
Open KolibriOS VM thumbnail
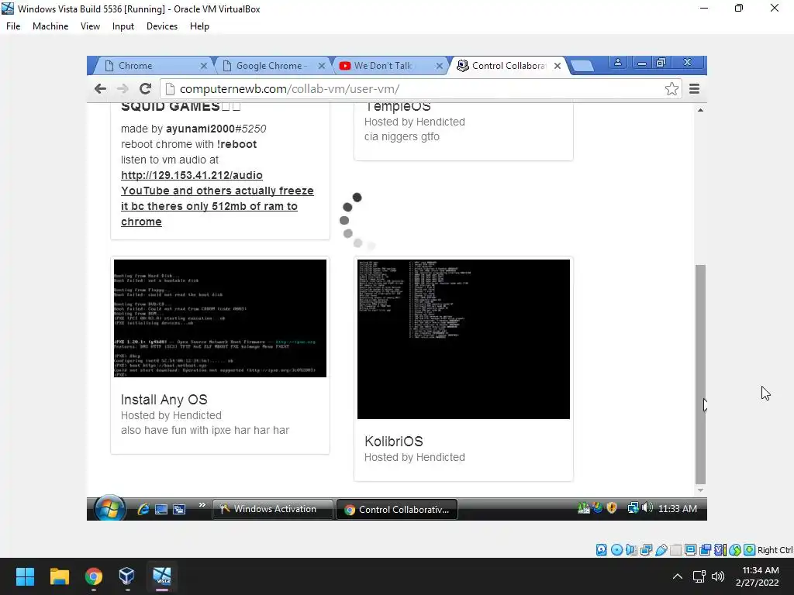(464, 339)
